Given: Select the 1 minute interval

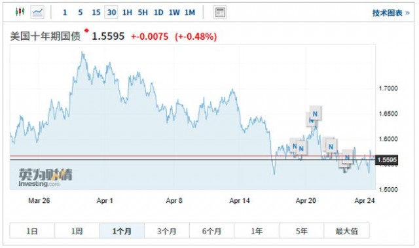Looking at the screenshot, I should point(65,12).
